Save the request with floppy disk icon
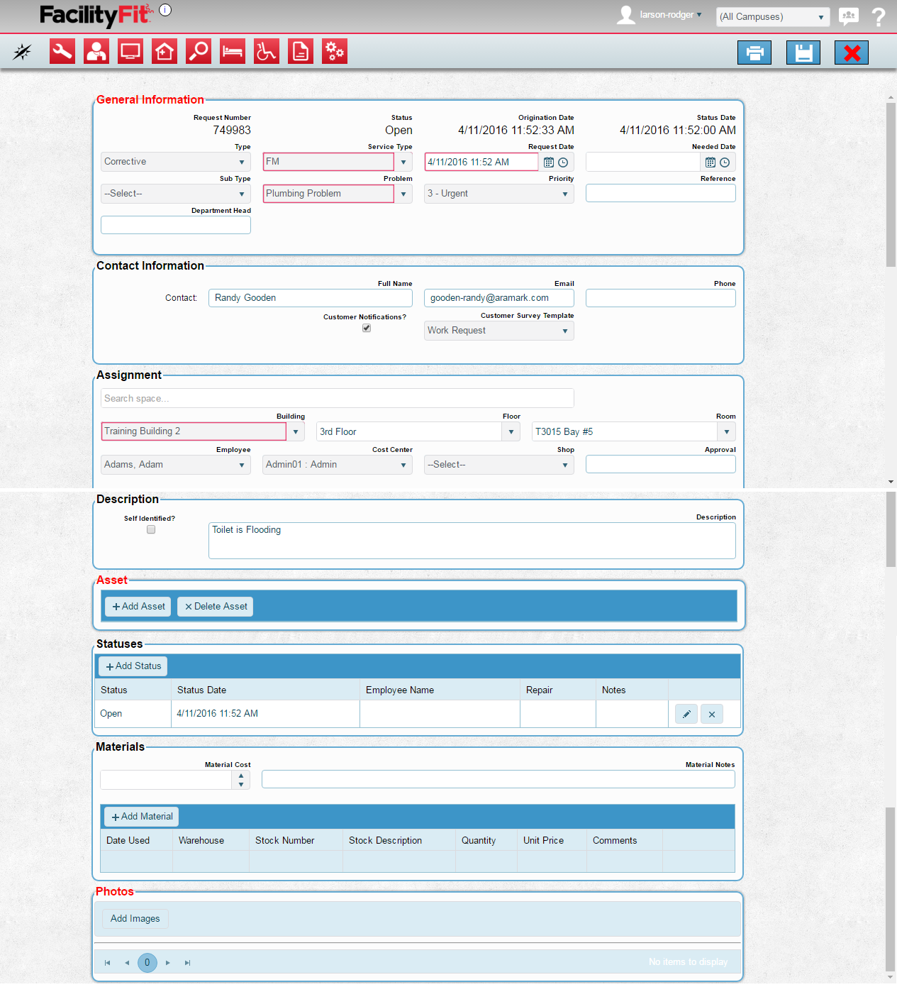 coord(803,53)
